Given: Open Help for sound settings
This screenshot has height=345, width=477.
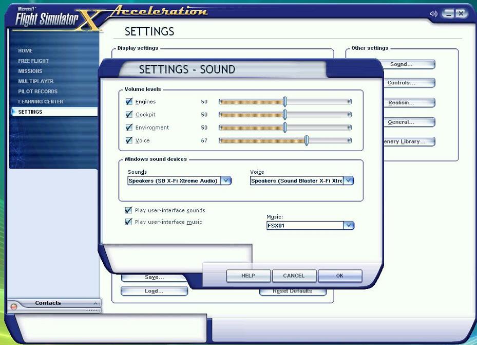Looking at the screenshot, I should click(x=249, y=276).
